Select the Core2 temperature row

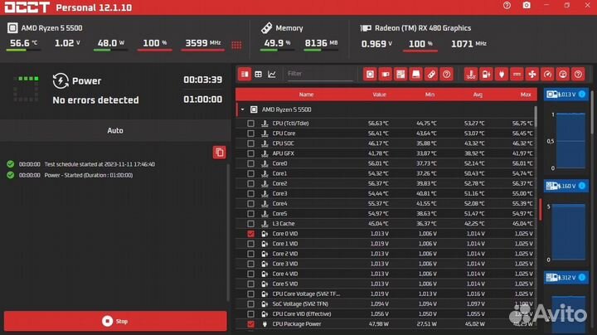pyautogui.click(x=386, y=183)
